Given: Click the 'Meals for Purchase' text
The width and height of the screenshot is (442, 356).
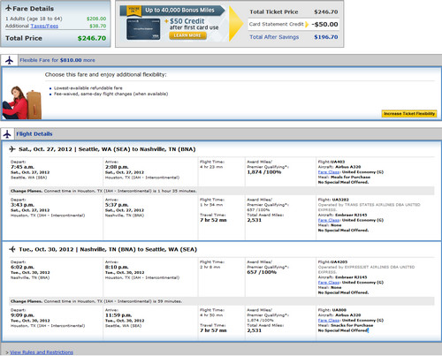Looking at the screenshot, I should coord(350,177).
